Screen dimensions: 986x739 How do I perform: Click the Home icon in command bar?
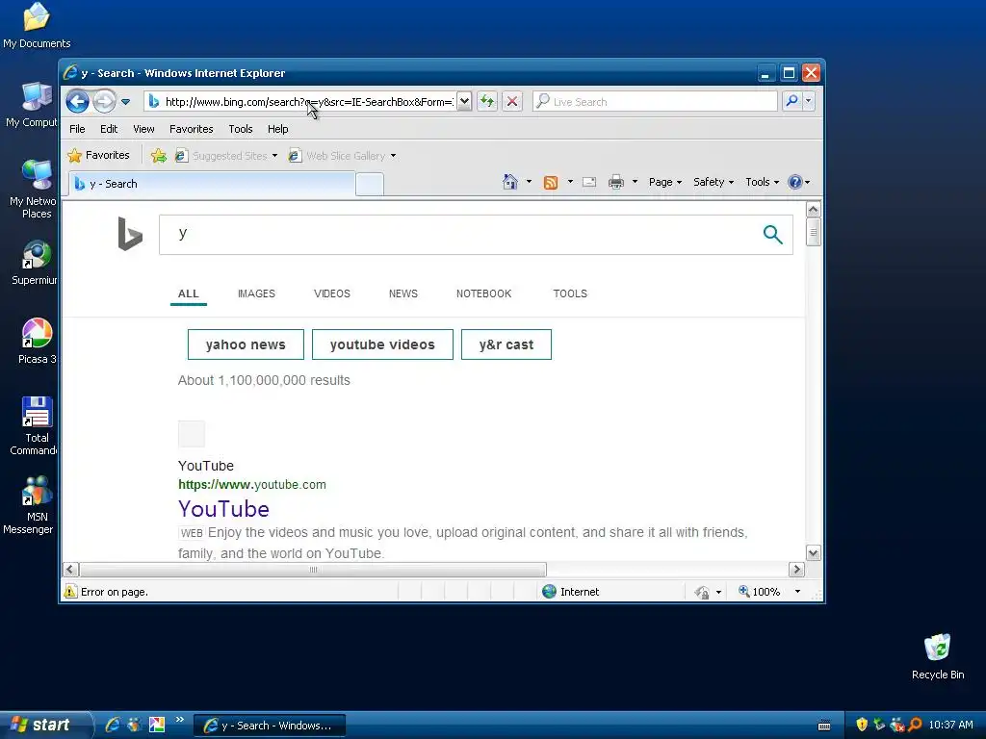tap(510, 182)
